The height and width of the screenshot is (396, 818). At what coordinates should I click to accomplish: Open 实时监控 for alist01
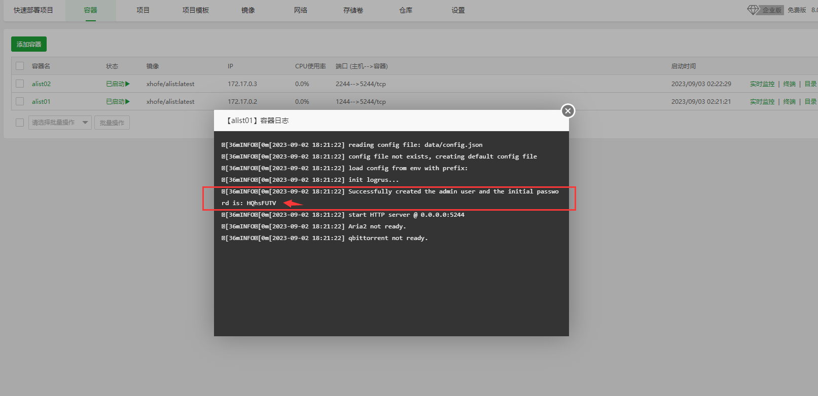click(x=762, y=102)
